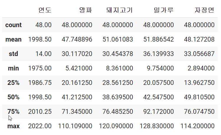Click the 밀가루 column header
The image size is (221, 135).
(x=164, y=10)
